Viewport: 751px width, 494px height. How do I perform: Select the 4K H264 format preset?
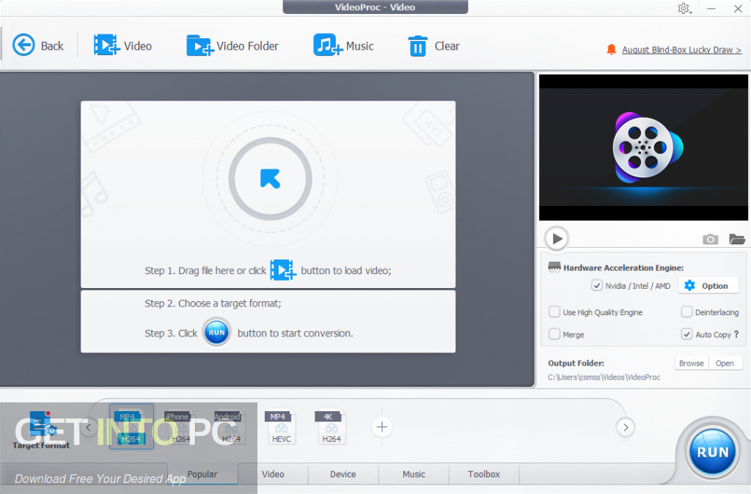pos(331,427)
